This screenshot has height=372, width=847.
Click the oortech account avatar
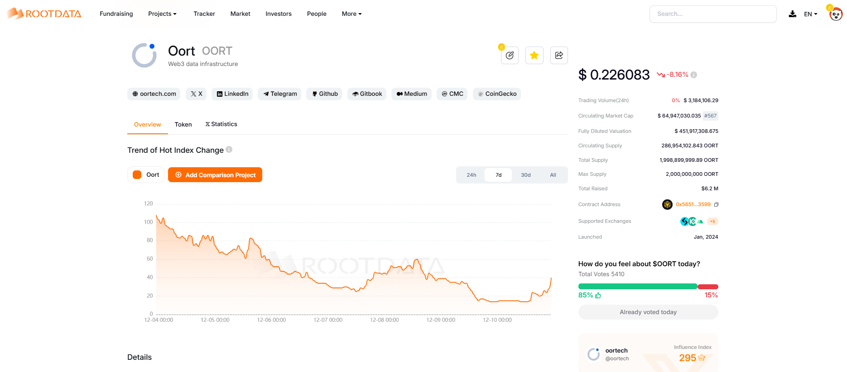pos(594,354)
